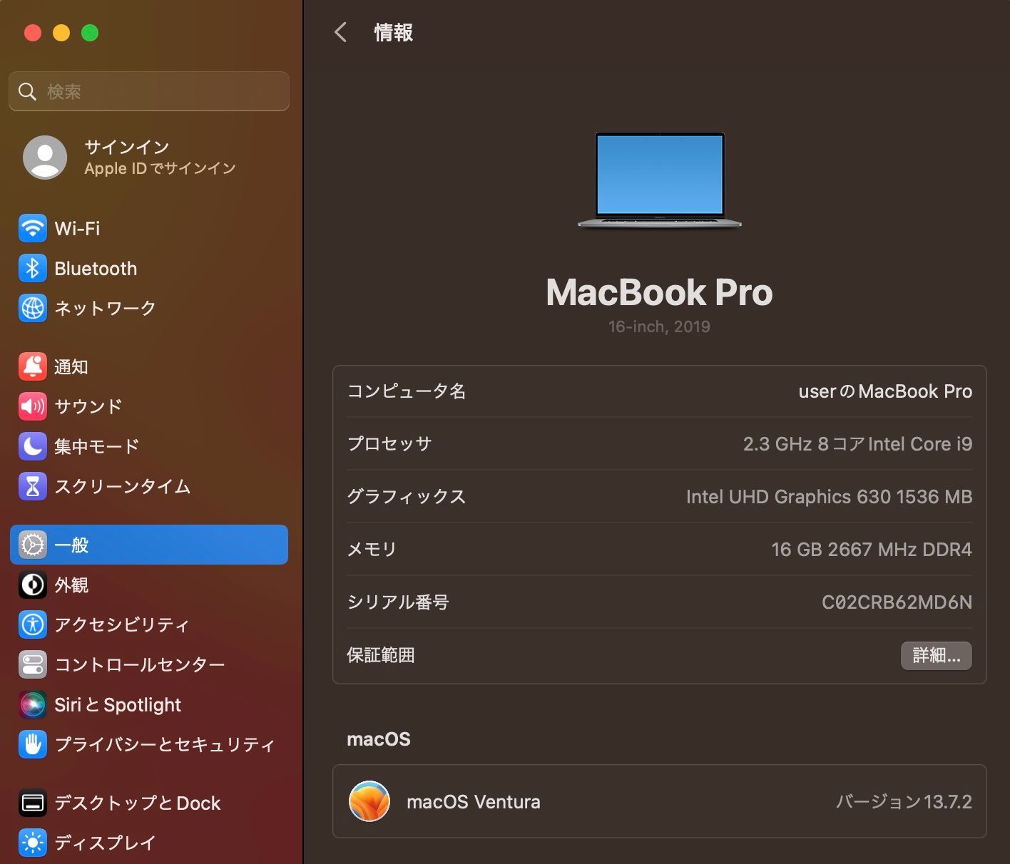Click Intel UHD Graphics 630 value
Screen dimensions: 1010x864
pyautogui.click(x=829, y=497)
